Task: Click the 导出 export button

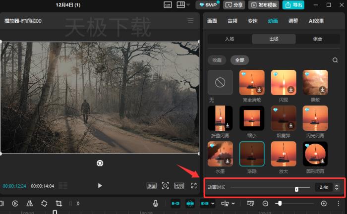Action: tap(293, 5)
